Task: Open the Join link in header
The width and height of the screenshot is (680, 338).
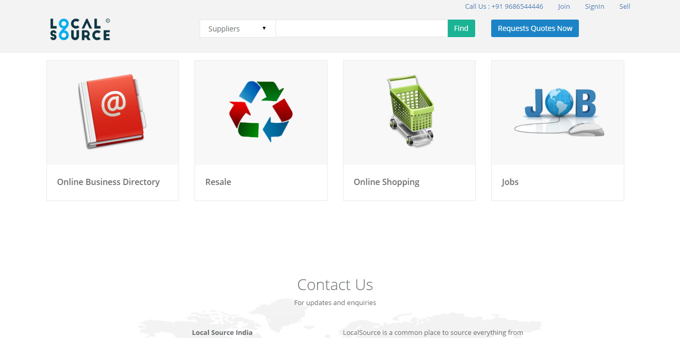Action: click(x=564, y=7)
